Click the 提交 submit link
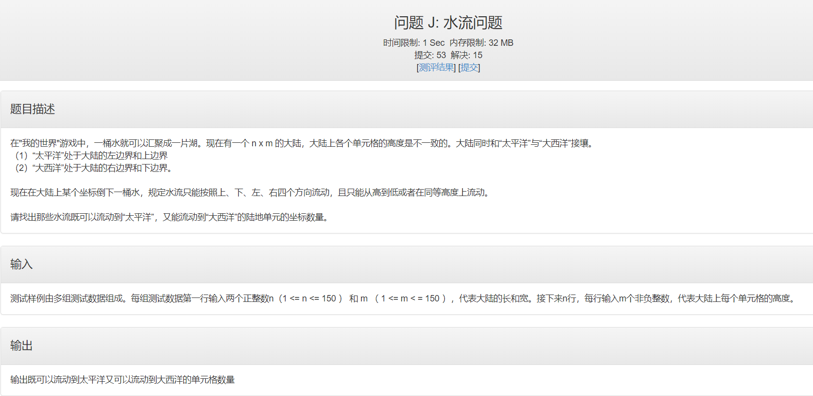The height and width of the screenshot is (396, 813). [469, 67]
